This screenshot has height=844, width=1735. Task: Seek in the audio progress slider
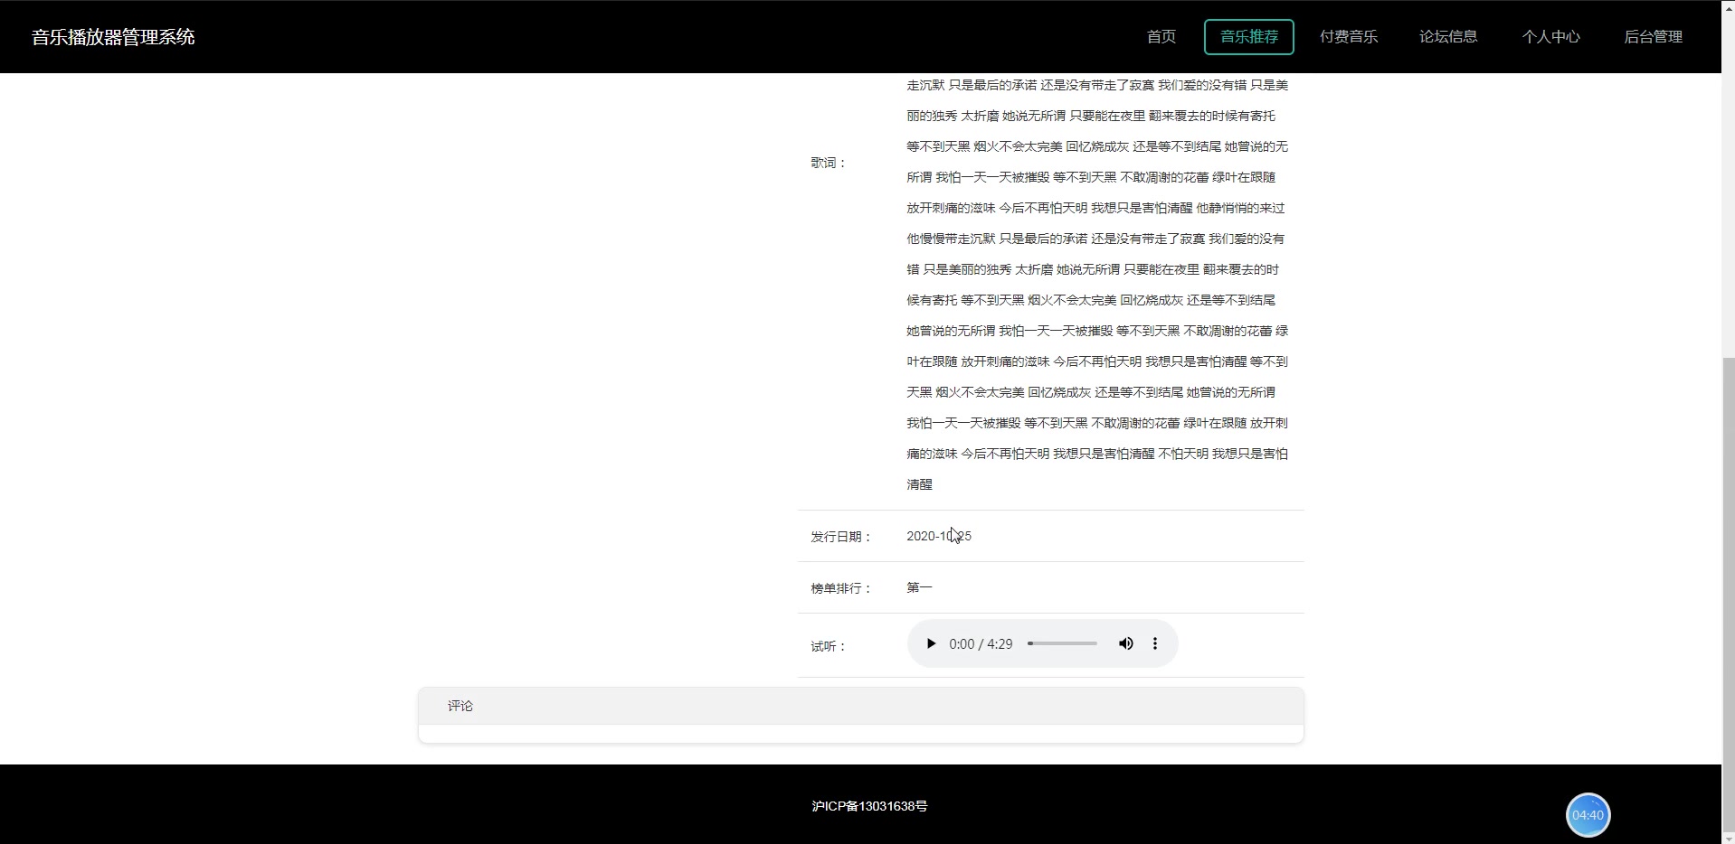point(1063,644)
